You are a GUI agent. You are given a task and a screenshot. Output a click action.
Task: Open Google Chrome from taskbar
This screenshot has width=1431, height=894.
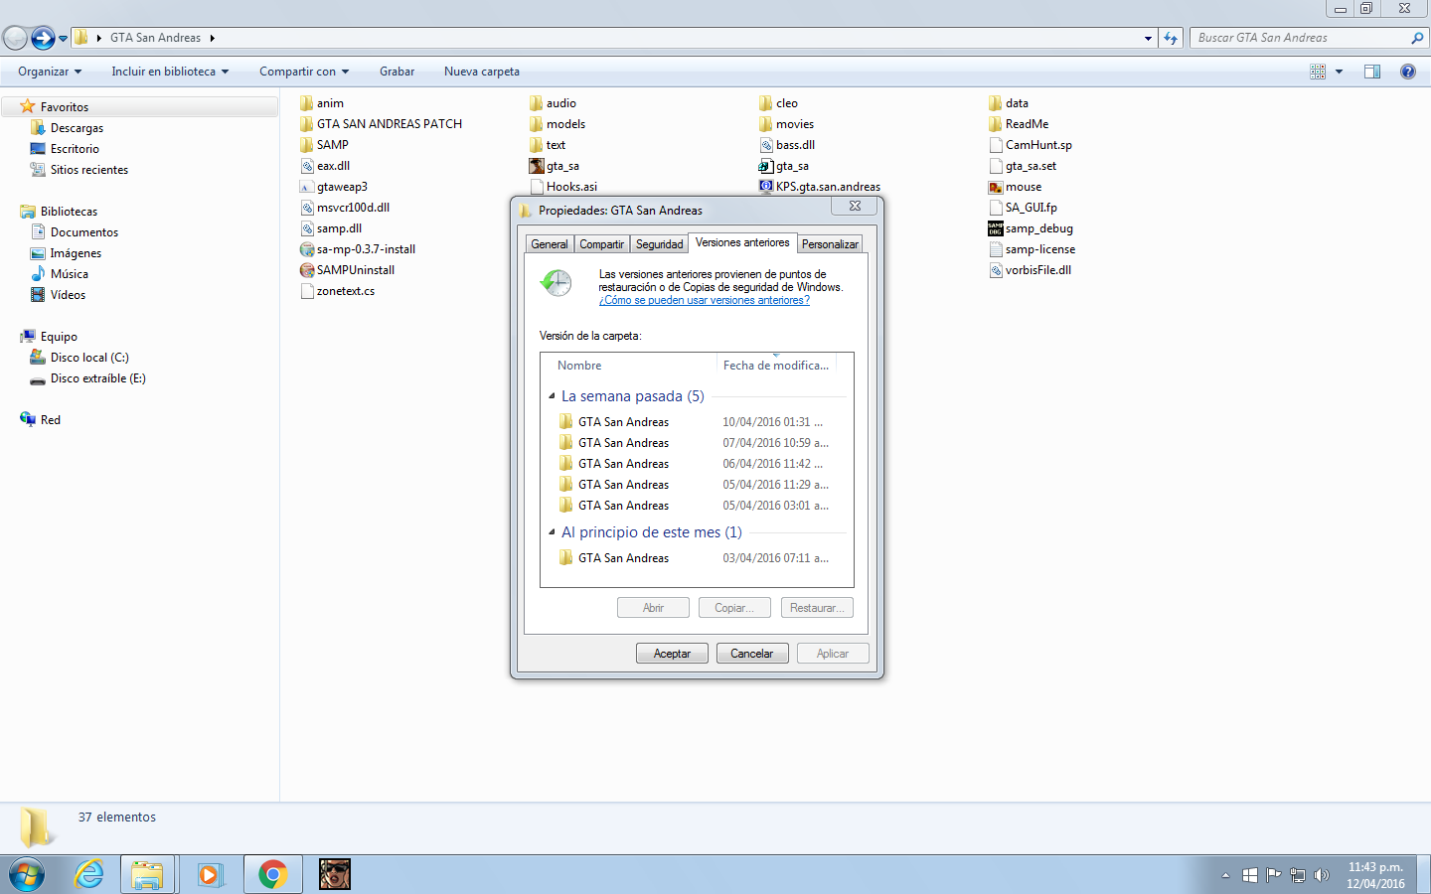(x=272, y=874)
